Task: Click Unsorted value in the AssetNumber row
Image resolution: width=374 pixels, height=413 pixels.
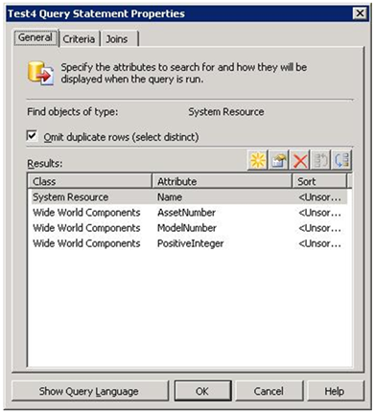Action: point(319,213)
